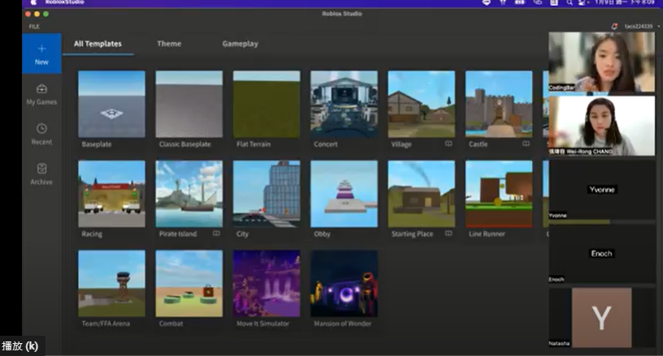Select the Castle template thumbnail
This screenshot has height=356, width=663.
pos(499,104)
